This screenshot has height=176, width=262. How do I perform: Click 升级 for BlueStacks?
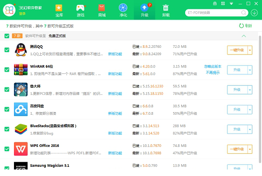237,129
